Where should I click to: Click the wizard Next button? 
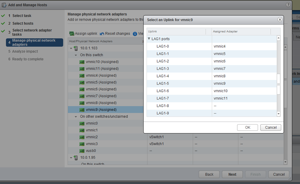pyautogui.click(x=232, y=174)
